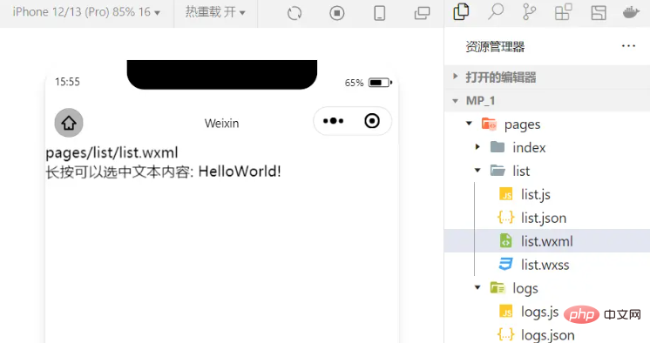Open the detached simulator window icon
This screenshot has height=343, width=650.
(x=422, y=13)
